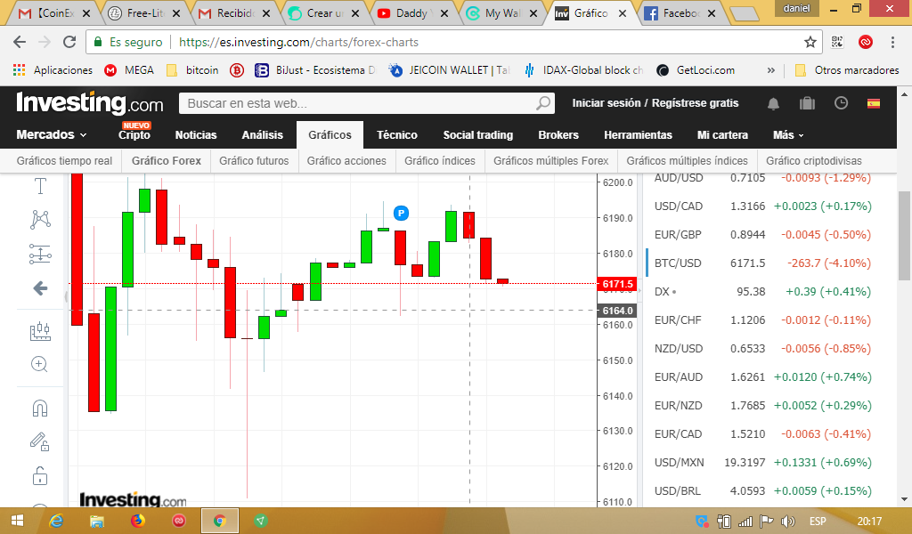This screenshot has height=534, width=912.
Task: Switch to the Daddy YouTube browser tab
Action: pos(411,13)
